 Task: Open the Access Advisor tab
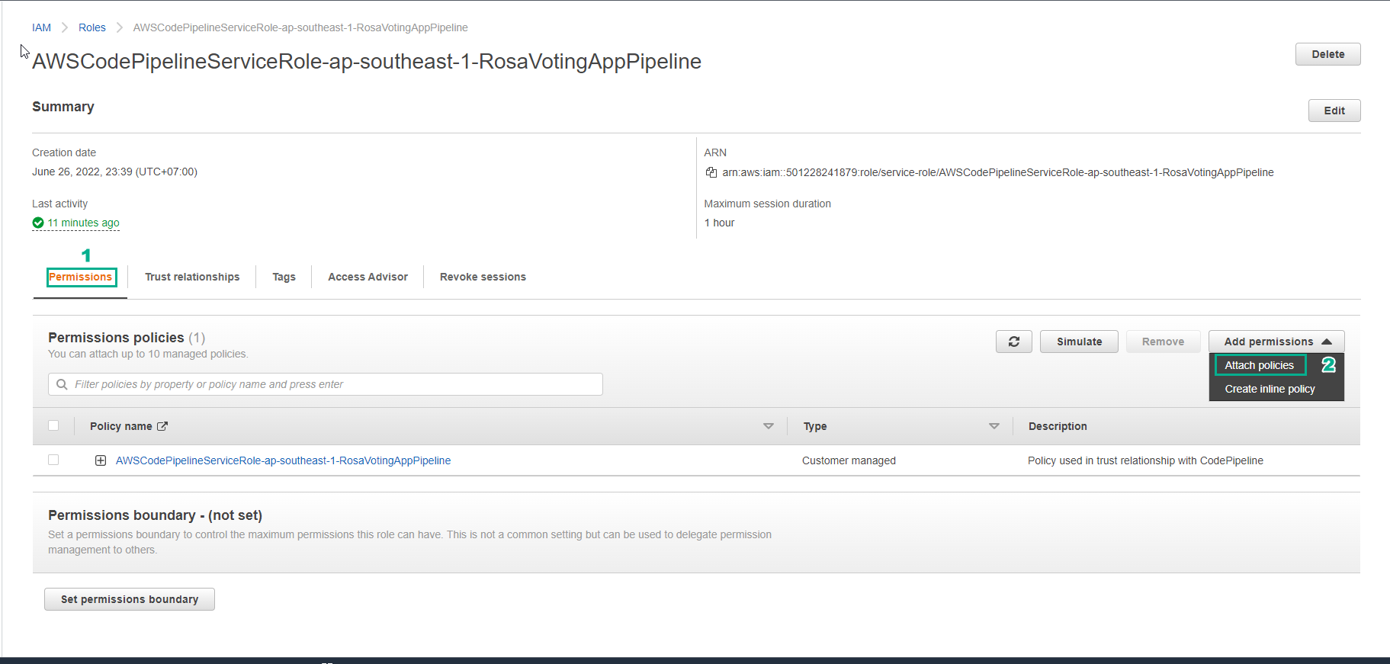coord(368,277)
